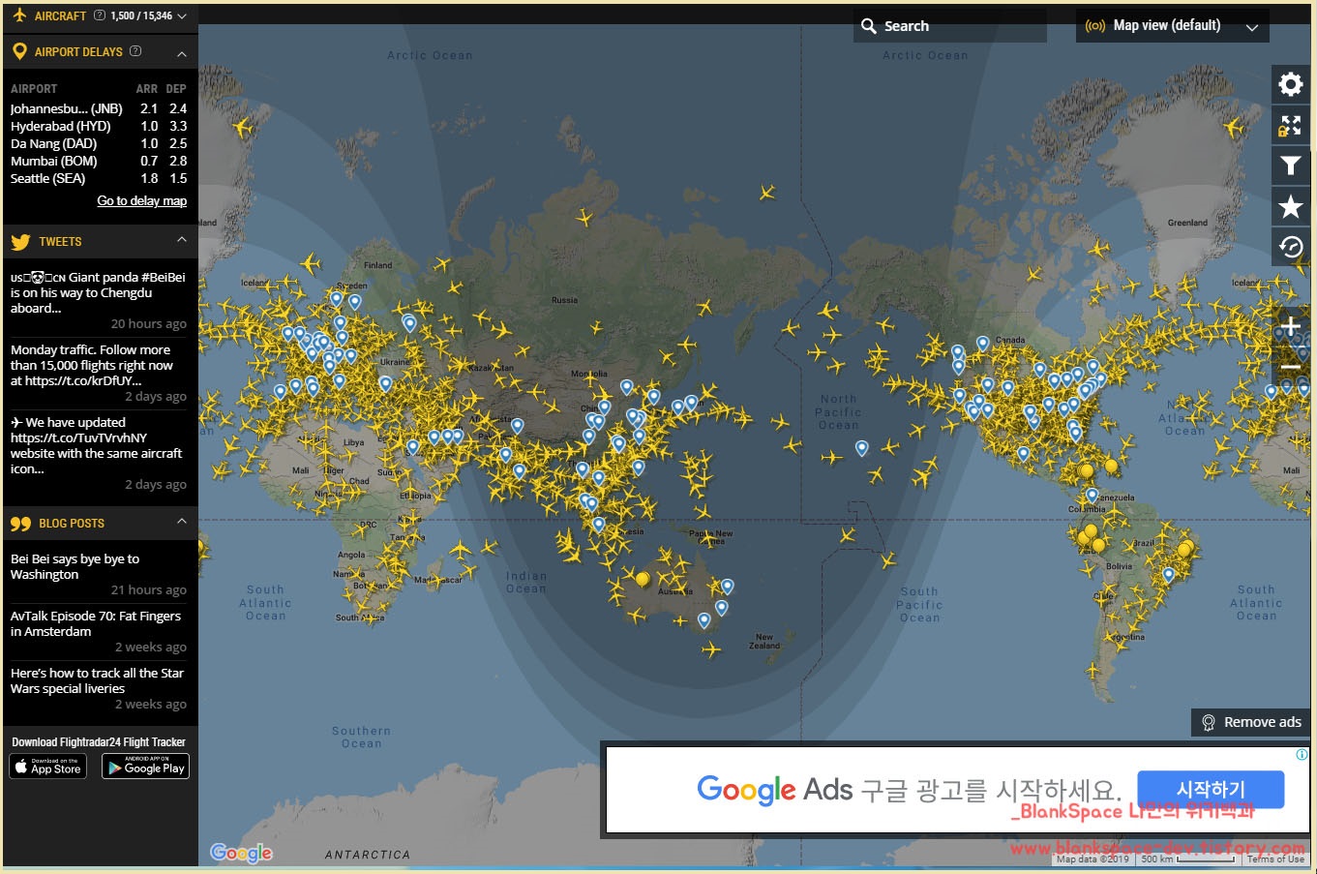The height and width of the screenshot is (874, 1317).
Task: Click the Remove ads button
Action: click(1251, 722)
